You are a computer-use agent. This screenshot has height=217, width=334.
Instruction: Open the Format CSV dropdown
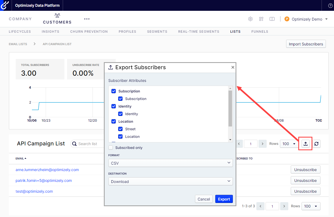coord(170,163)
